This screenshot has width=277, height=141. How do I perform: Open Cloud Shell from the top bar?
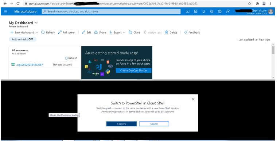point(188,12)
